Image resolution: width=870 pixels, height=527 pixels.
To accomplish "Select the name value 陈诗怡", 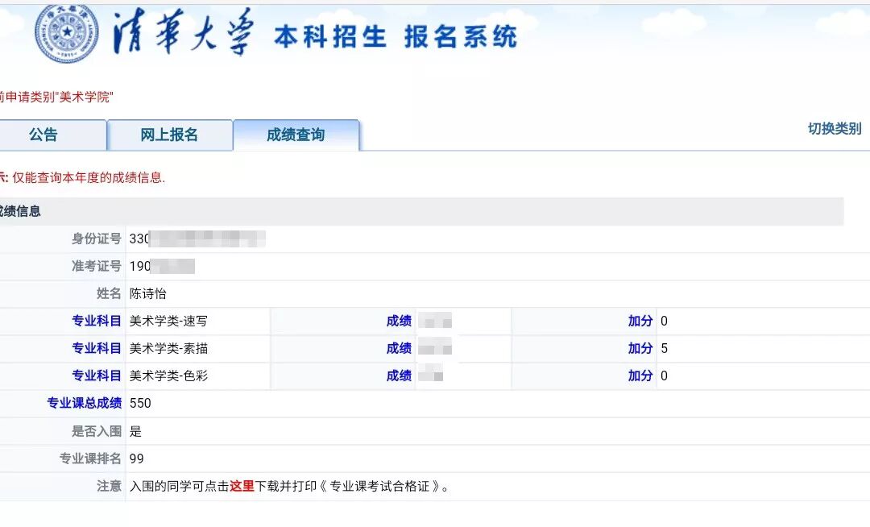I will 148,293.
